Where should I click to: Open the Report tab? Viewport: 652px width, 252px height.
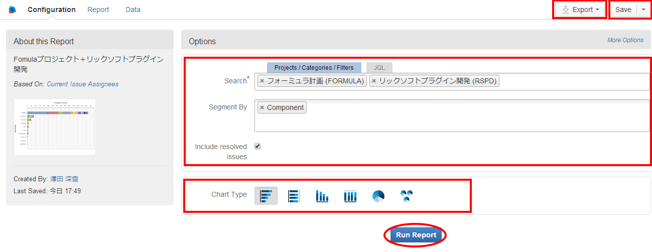[x=98, y=10]
